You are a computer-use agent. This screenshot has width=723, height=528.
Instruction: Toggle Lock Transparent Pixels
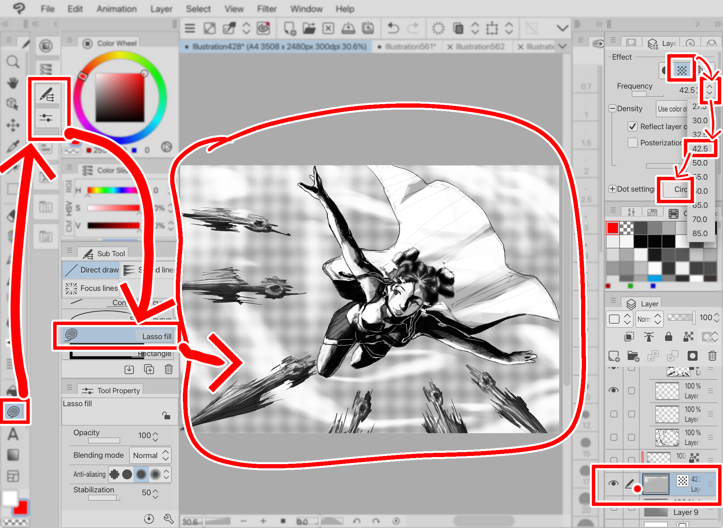coord(688,337)
